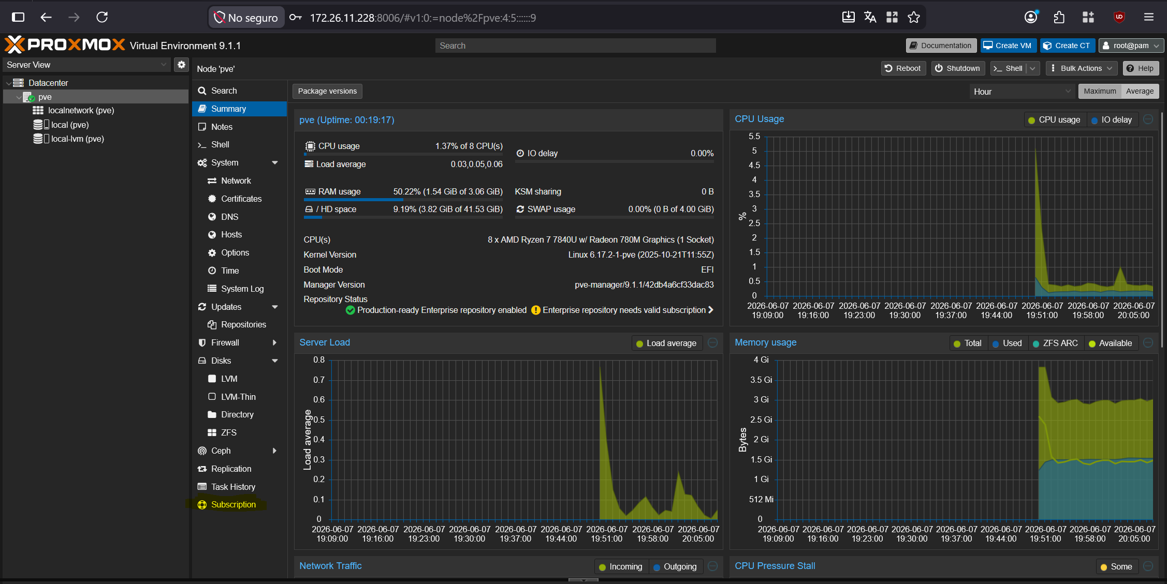Click the Package versions button
The width and height of the screenshot is (1167, 584).
[x=327, y=91]
